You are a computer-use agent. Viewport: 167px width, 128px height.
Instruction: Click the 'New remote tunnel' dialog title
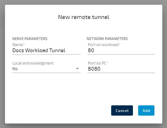83,17
